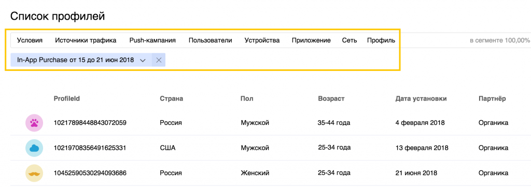Open the Пользователи filter menu

[x=211, y=40]
